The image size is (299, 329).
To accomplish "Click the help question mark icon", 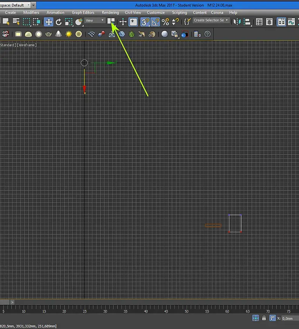I will click(207, 34).
